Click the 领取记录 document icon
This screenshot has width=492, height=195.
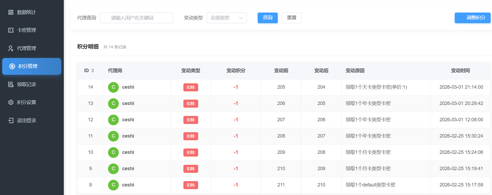(11, 84)
